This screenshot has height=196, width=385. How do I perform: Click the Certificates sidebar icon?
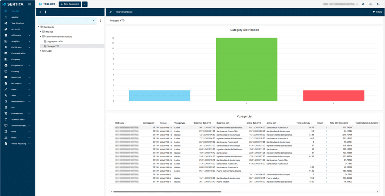[6, 47]
